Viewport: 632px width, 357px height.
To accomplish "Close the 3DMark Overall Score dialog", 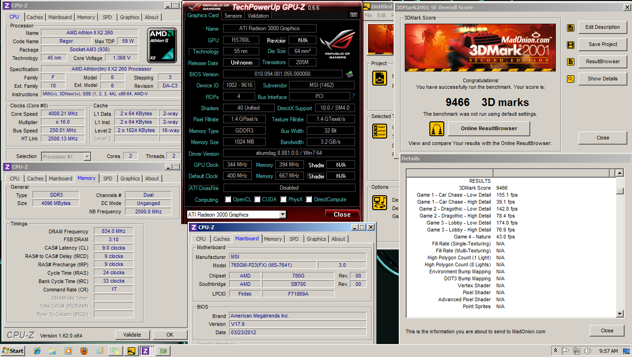I will pos(603,138).
